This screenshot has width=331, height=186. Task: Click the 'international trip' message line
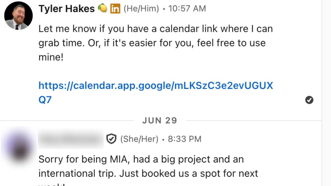pyautogui.click(x=148, y=174)
